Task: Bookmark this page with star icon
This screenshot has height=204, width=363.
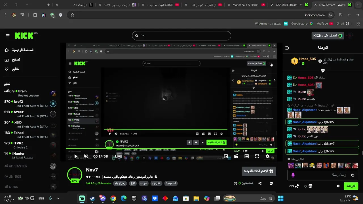Action: (x=72, y=15)
